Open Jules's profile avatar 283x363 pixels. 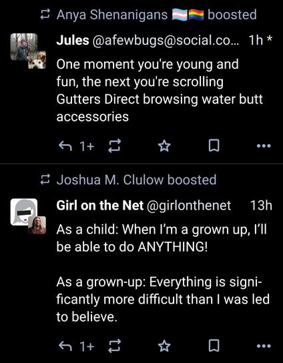tap(24, 47)
